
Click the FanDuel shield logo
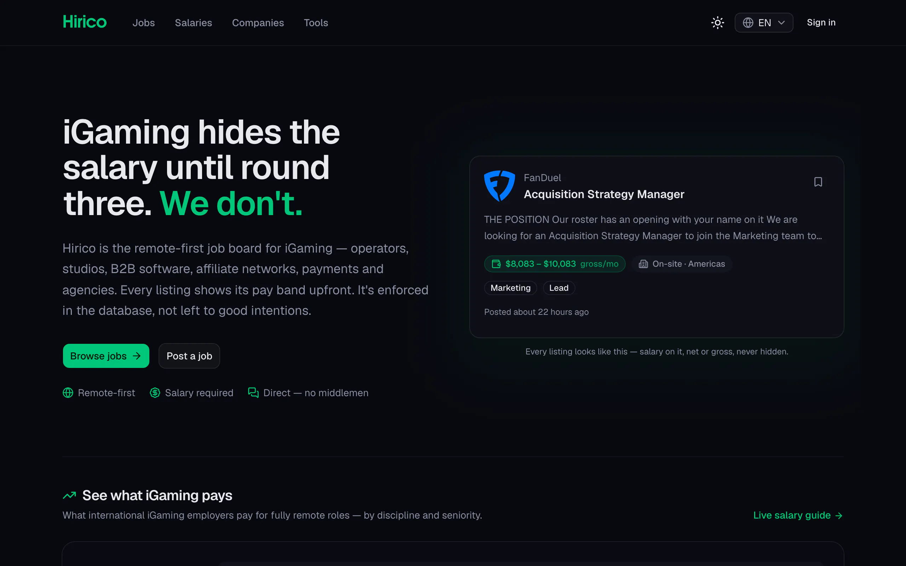point(499,186)
